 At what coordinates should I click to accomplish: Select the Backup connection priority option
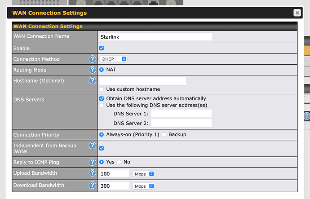(164, 134)
